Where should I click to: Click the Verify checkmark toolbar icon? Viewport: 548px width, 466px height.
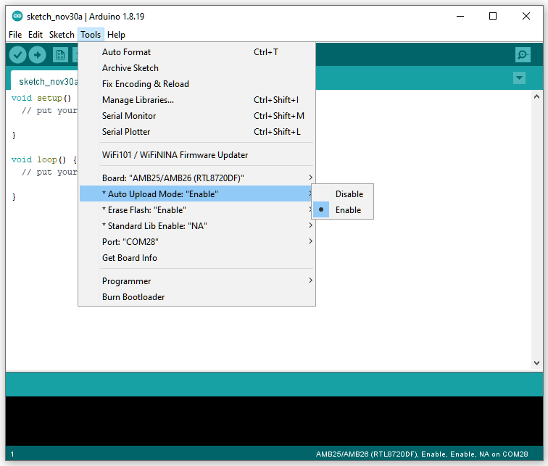[17, 55]
